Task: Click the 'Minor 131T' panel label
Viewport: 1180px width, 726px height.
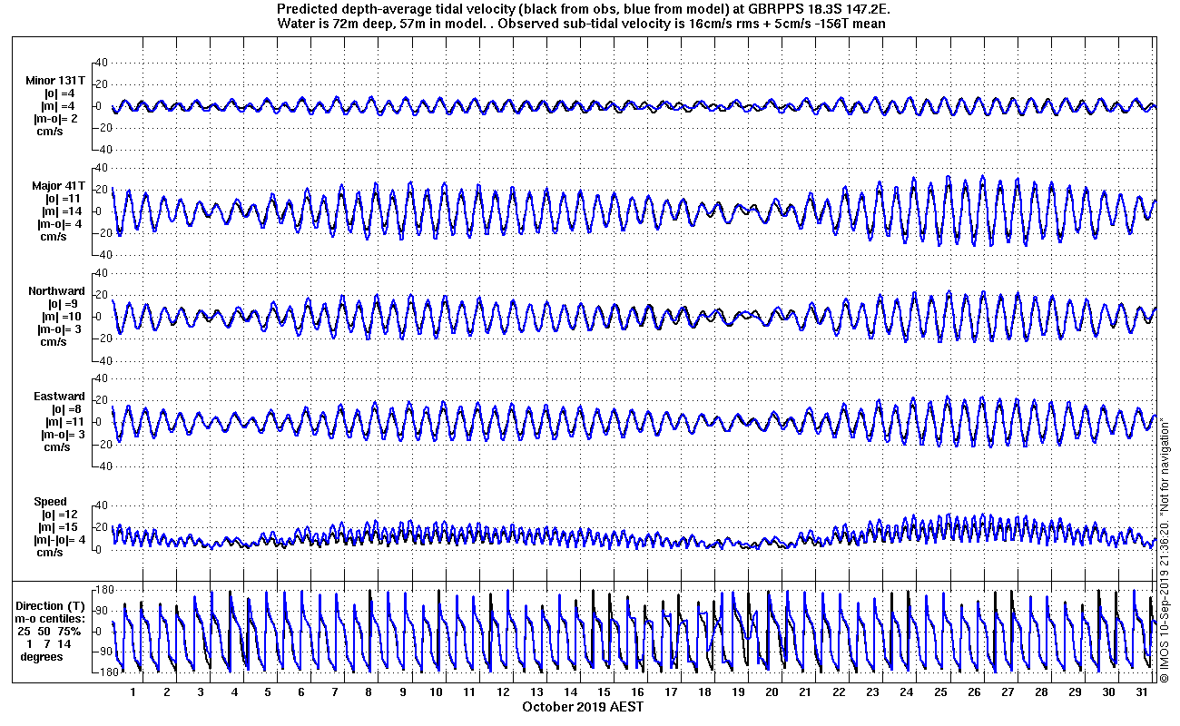Action: [x=55, y=81]
